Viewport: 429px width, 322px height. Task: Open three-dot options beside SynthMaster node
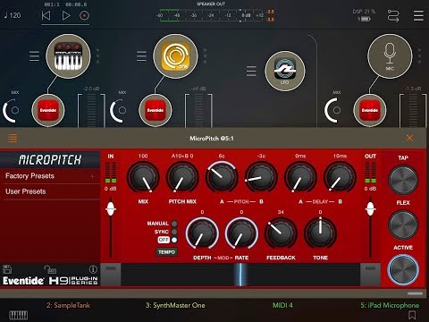coord(205,55)
